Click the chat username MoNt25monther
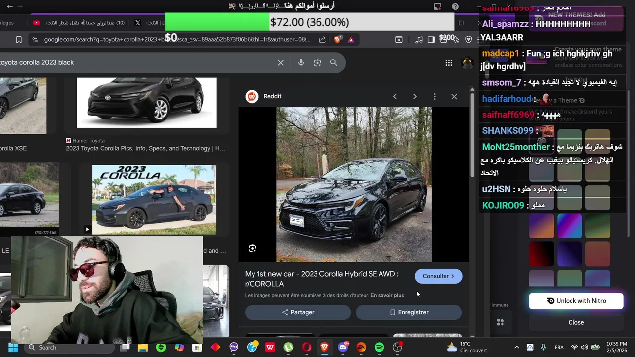This screenshot has height=357, width=635. 516,147
